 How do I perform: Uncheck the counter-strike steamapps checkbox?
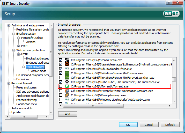61,64
